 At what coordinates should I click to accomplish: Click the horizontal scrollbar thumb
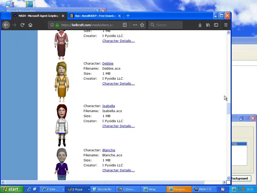[x=105, y=182]
